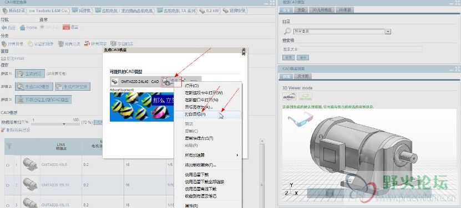Viewport: 461px width, 208px height.
Task: Click the 发送Email envelope icon
Action: tap(3, 59)
